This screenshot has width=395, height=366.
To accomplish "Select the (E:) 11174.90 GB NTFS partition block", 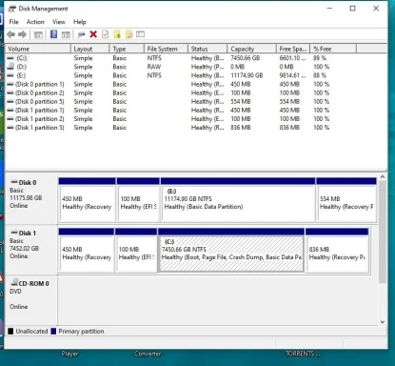I will point(238,200).
